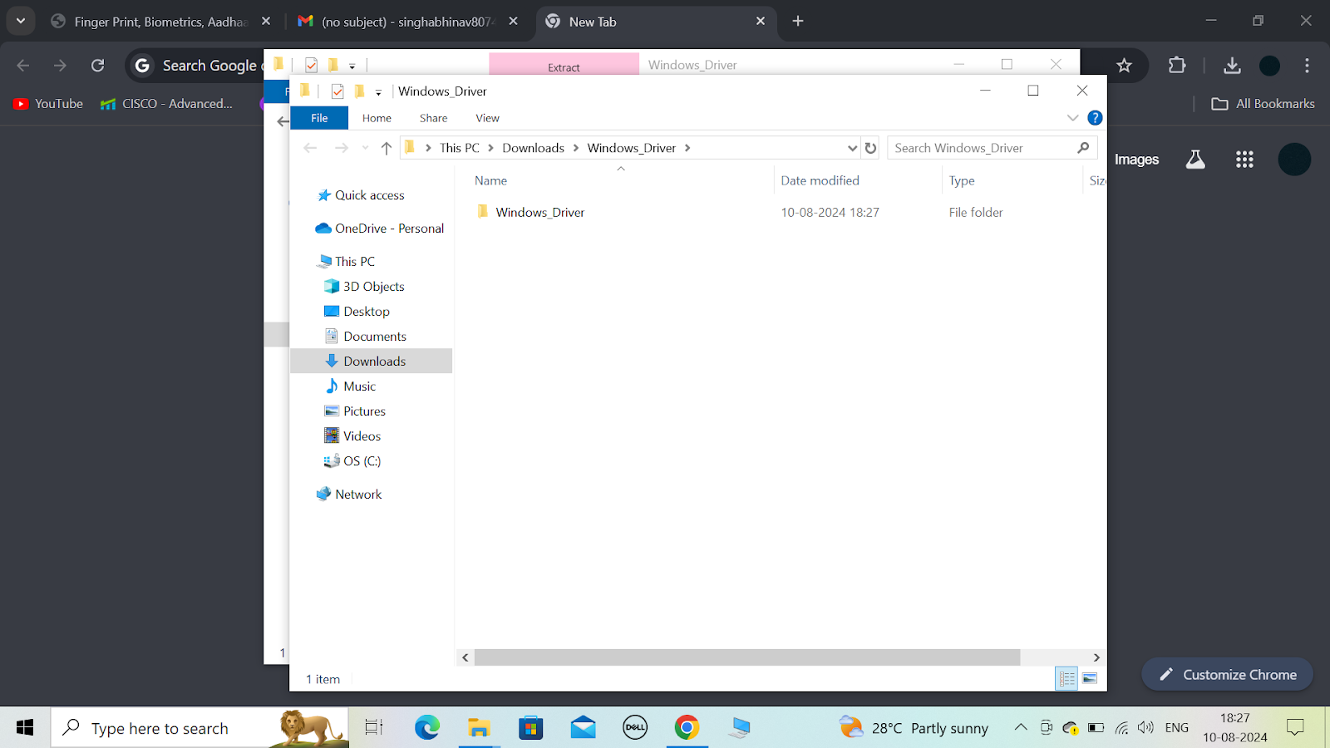
Task: Click the horizontal scrollbar in file list
Action: point(746,657)
